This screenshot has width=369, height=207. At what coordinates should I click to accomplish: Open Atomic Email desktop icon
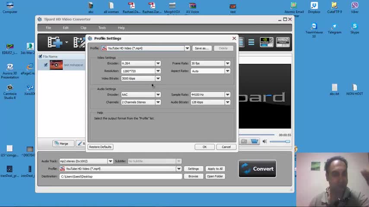[294, 9]
